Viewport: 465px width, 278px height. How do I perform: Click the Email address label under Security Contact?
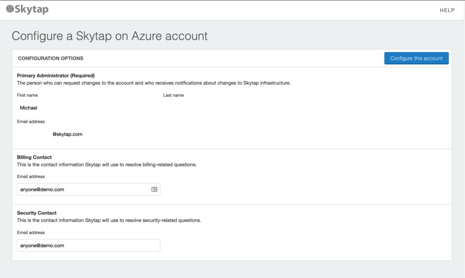coord(31,232)
